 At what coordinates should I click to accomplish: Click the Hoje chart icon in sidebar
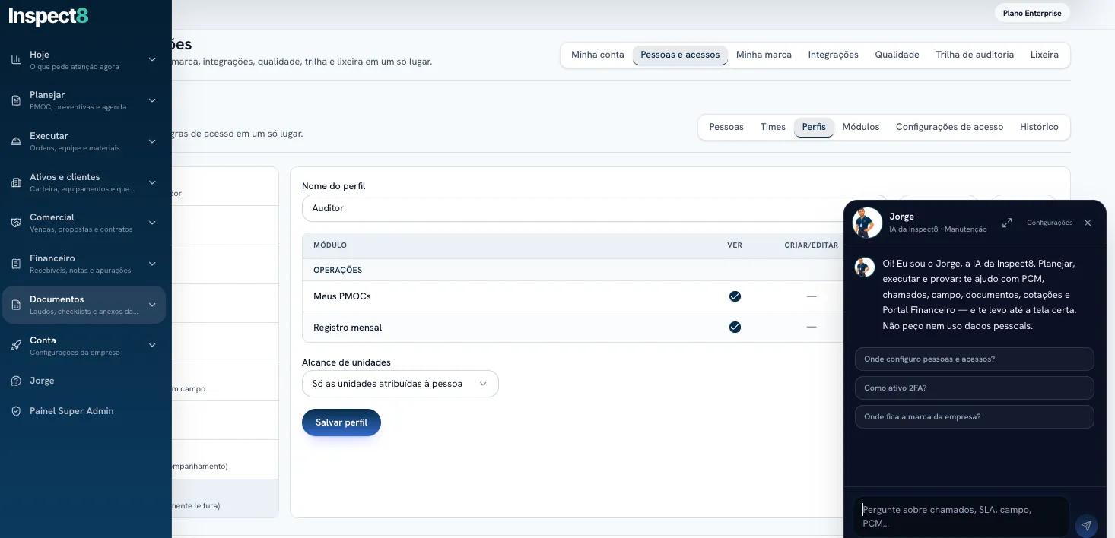pyautogui.click(x=16, y=59)
